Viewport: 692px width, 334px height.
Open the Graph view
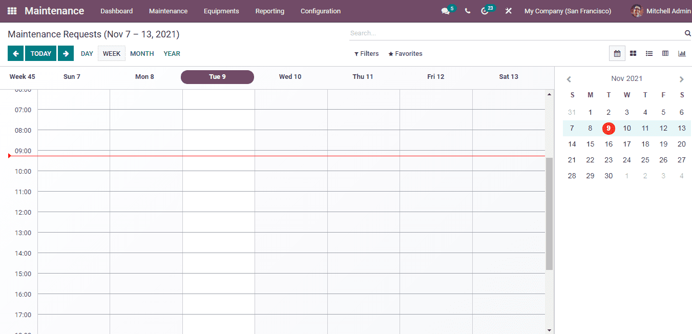681,53
